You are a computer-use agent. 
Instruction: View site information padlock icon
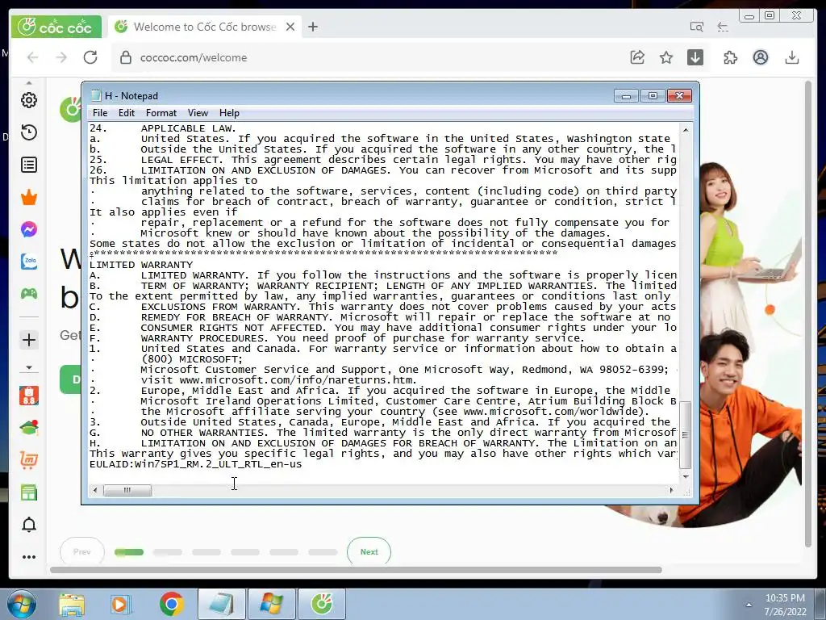point(125,57)
